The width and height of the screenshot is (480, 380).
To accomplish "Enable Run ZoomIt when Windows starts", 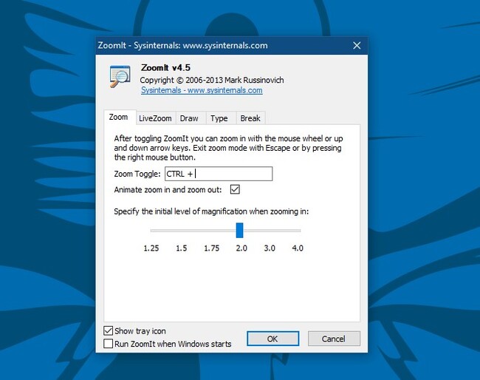I will pyautogui.click(x=109, y=344).
